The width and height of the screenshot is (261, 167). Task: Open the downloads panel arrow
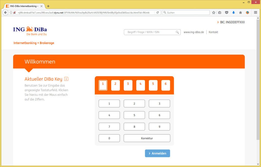pyautogui.click(x=233, y=12)
